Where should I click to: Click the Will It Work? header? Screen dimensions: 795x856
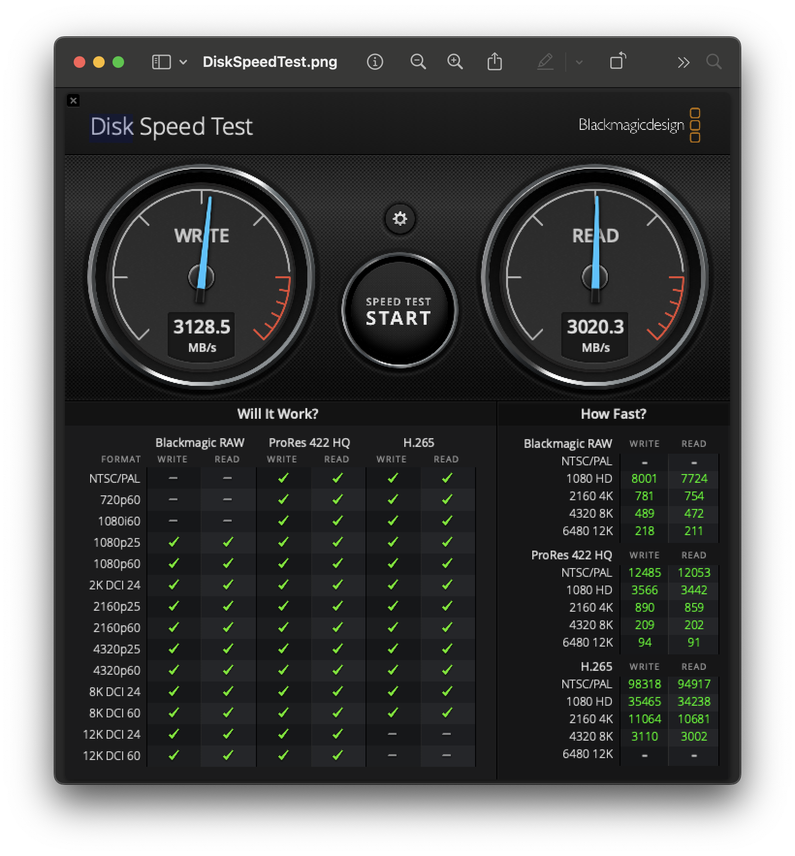coord(278,414)
